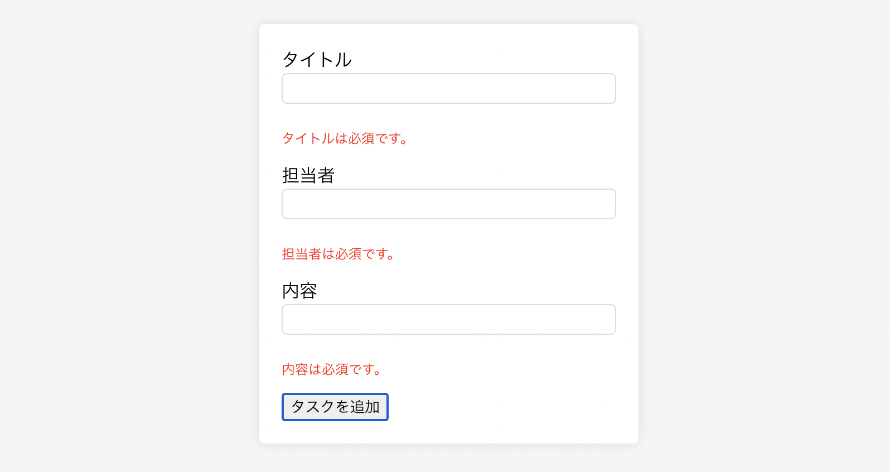The height and width of the screenshot is (472, 890).
Task: Click the タイトルは必須です error message
Action: pyautogui.click(x=344, y=139)
